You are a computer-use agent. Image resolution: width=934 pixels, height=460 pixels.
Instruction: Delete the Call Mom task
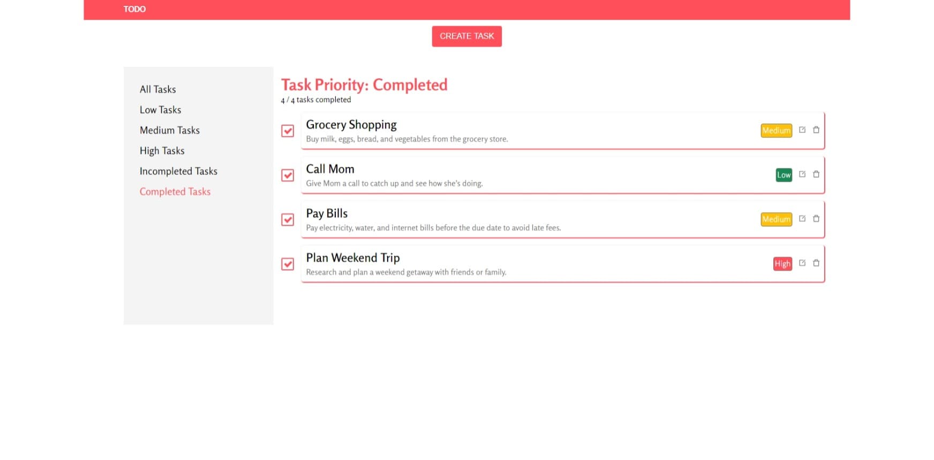point(816,174)
